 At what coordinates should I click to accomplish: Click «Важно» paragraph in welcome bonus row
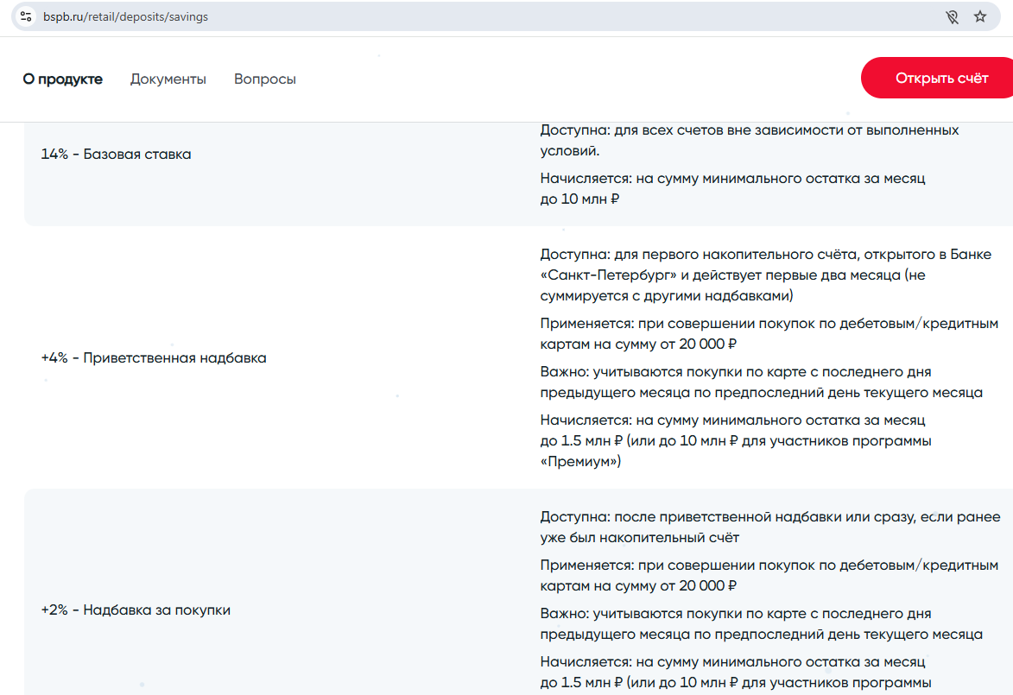point(761,382)
